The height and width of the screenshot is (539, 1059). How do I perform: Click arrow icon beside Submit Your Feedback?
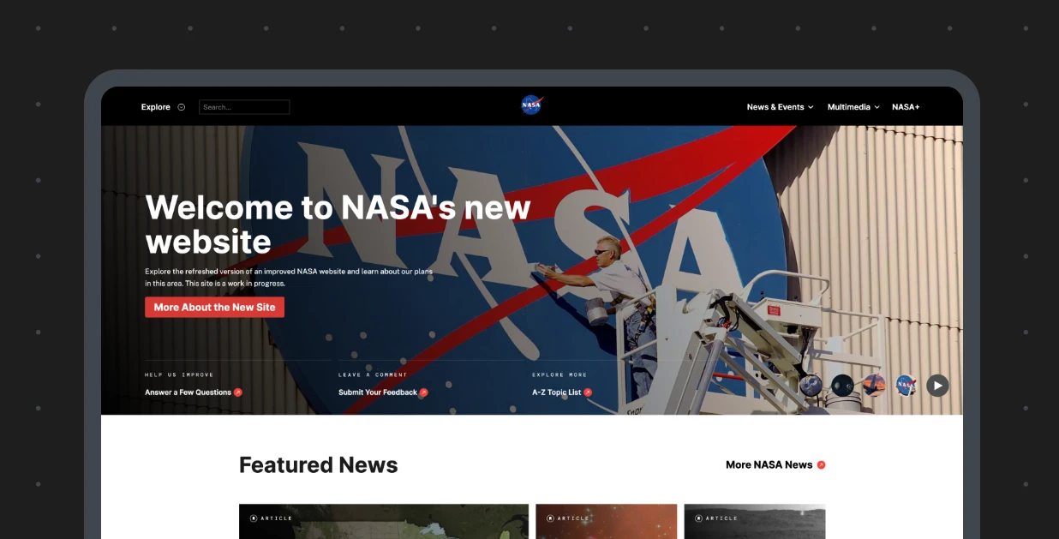(423, 392)
